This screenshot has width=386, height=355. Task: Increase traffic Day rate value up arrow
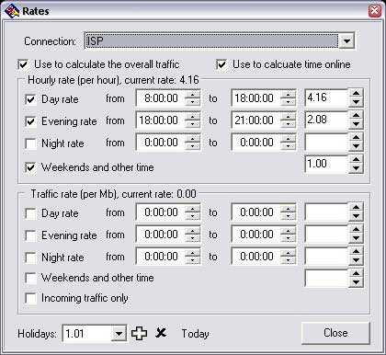coord(356,207)
